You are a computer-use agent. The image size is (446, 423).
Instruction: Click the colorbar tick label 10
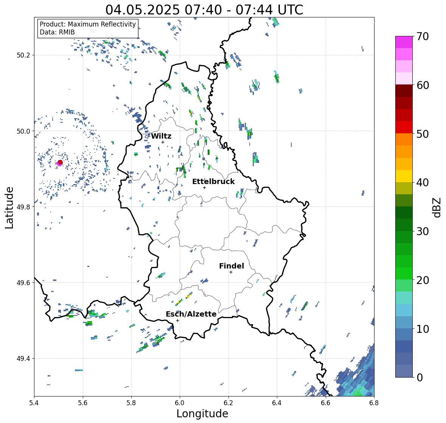tap(423, 329)
